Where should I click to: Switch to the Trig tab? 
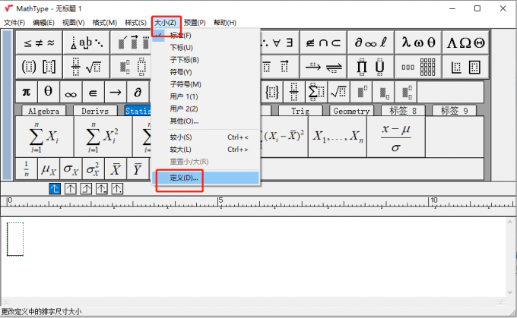(x=300, y=111)
